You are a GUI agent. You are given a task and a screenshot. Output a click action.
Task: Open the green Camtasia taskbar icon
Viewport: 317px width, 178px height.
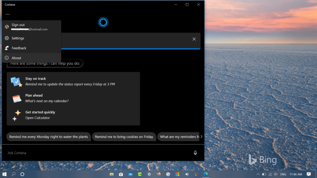coord(140,174)
